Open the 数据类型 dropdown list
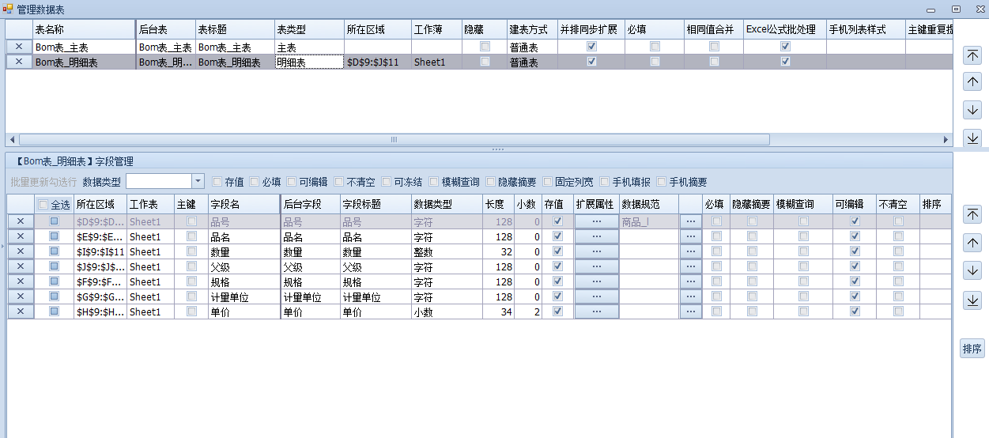Screen dimensions: 989x438 click(198, 182)
